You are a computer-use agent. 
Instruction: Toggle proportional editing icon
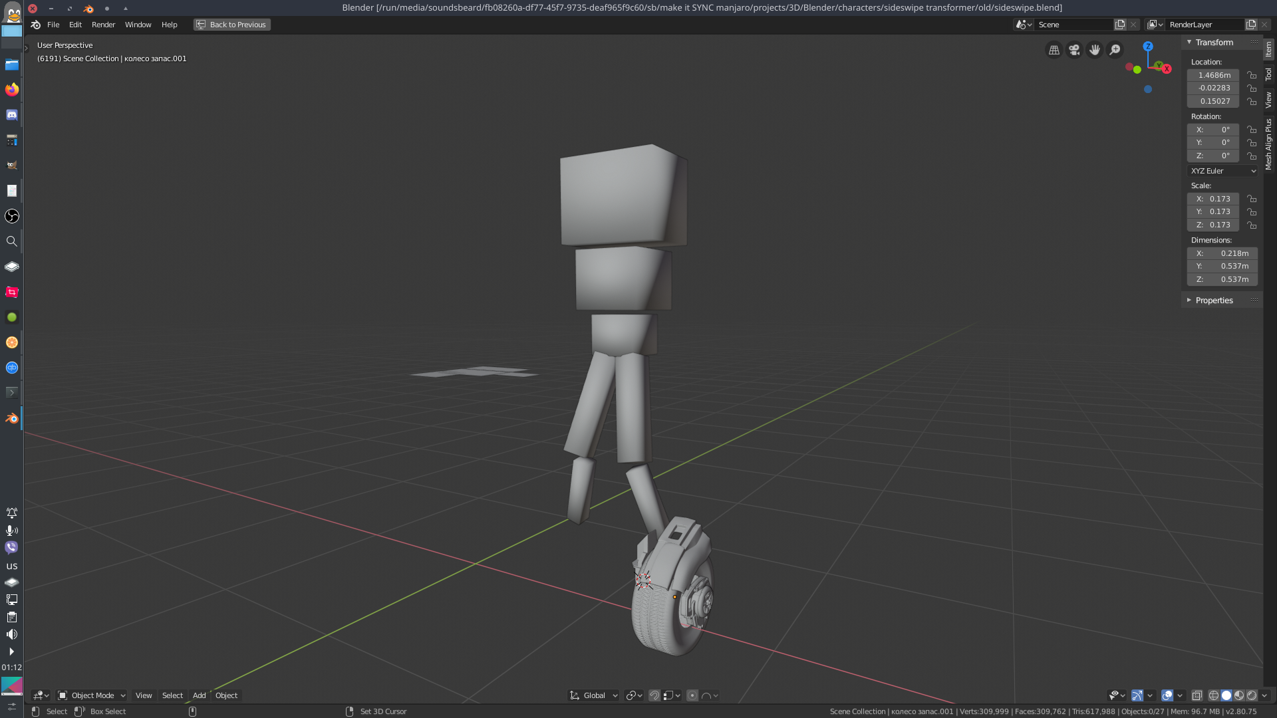(x=692, y=695)
